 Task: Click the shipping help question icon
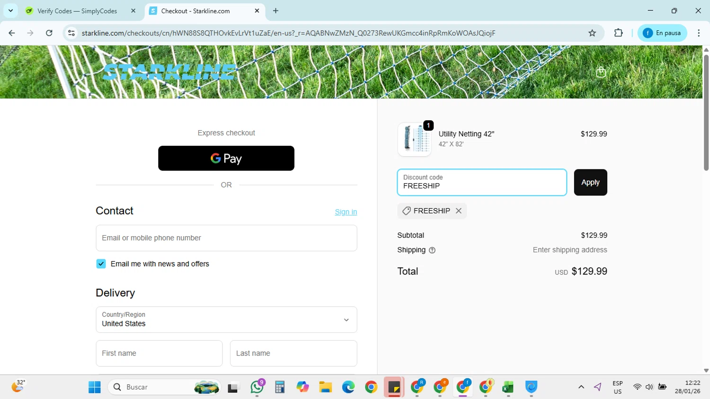coord(432,250)
